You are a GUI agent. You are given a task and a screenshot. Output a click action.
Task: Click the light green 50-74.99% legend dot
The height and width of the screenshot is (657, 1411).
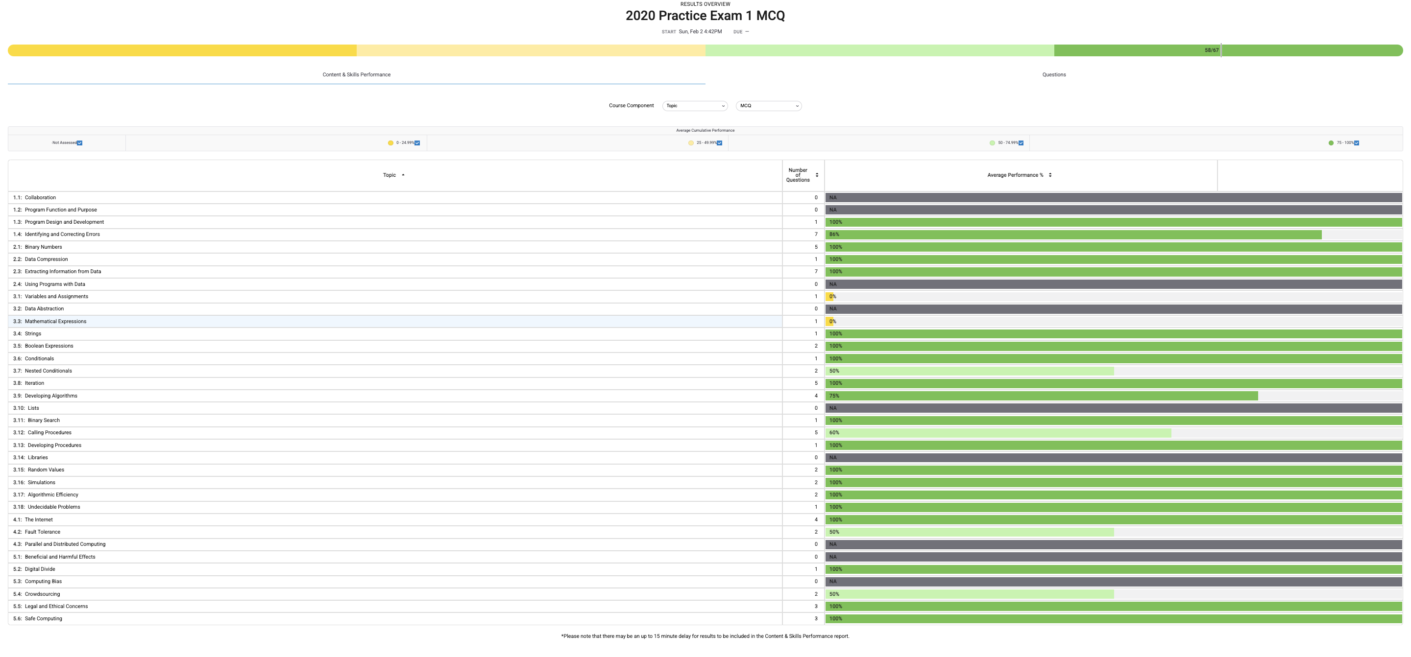tap(992, 143)
